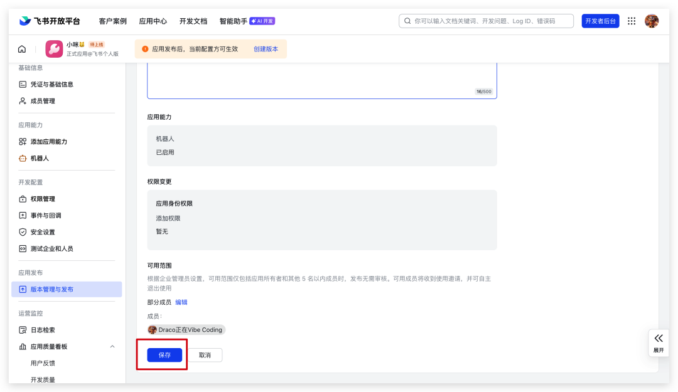Click the home icon in breadcrumb bar
Screen dimensions: 678x392
pyautogui.click(x=22, y=49)
